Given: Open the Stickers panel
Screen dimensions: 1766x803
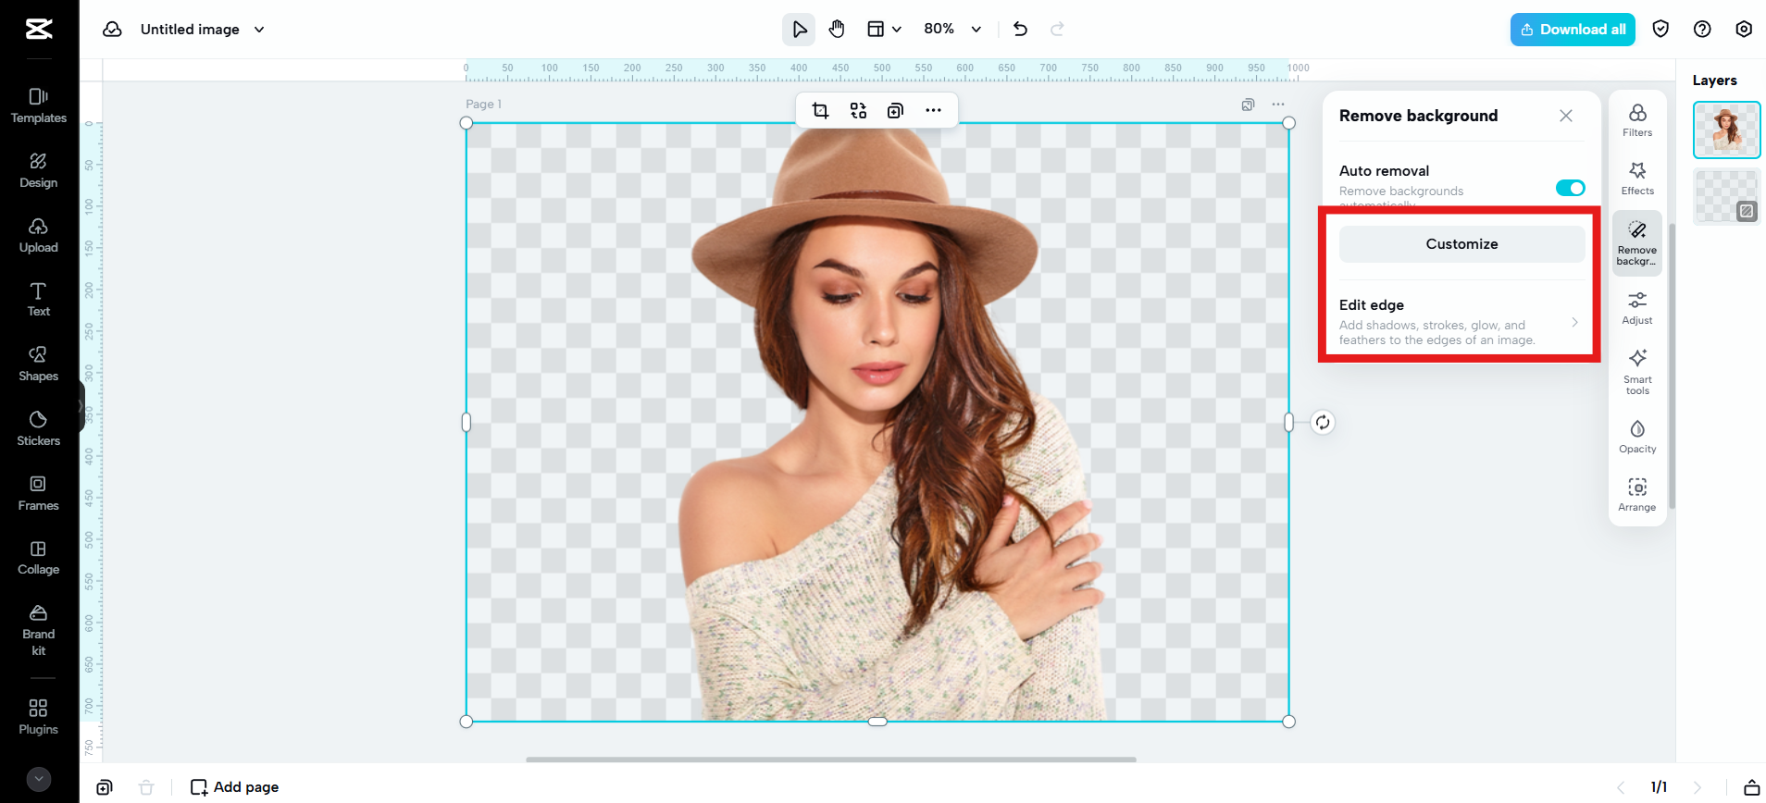Looking at the screenshot, I should (38, 428).
